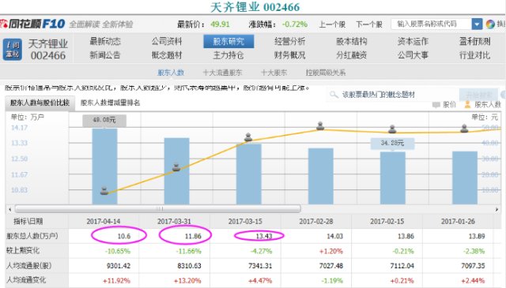This screenshot has width=506, height=288.
Task: Open the 股本结构 section
Action: tap(351, 41)
